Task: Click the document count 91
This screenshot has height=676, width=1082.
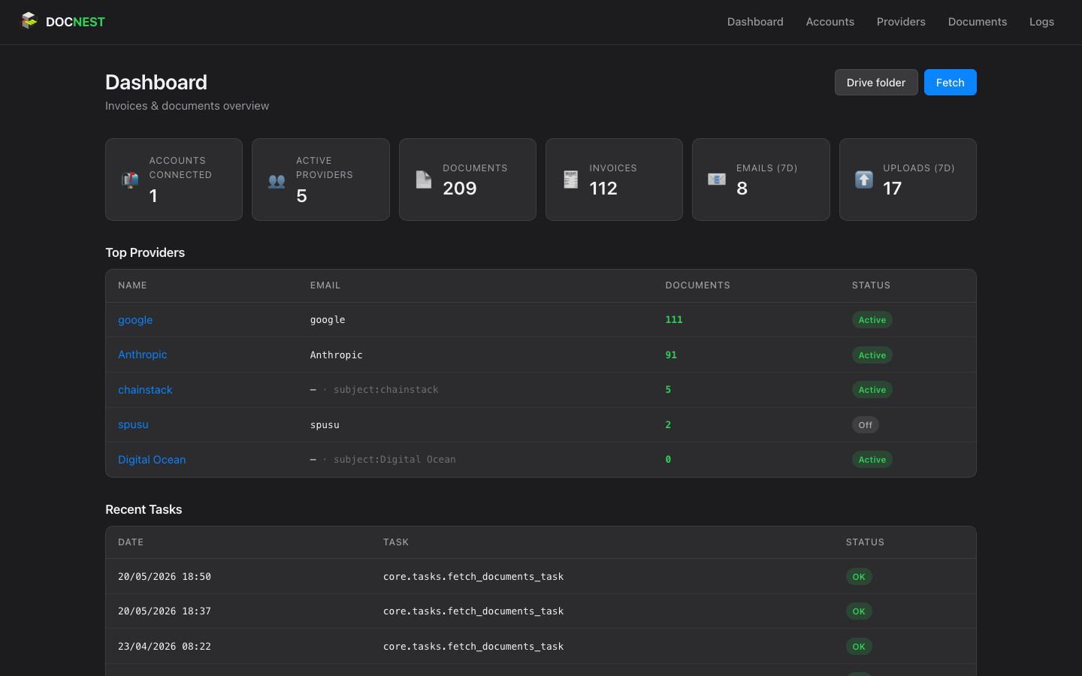Action: point(671,355)
